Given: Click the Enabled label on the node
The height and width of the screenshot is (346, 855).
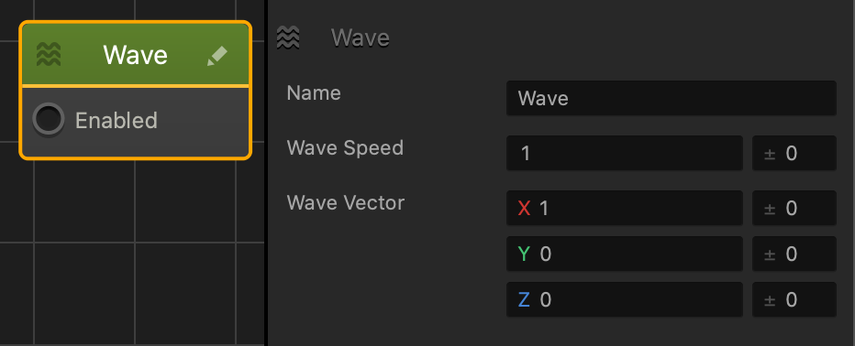Looking at the screenshot, I should coord(117,120).
